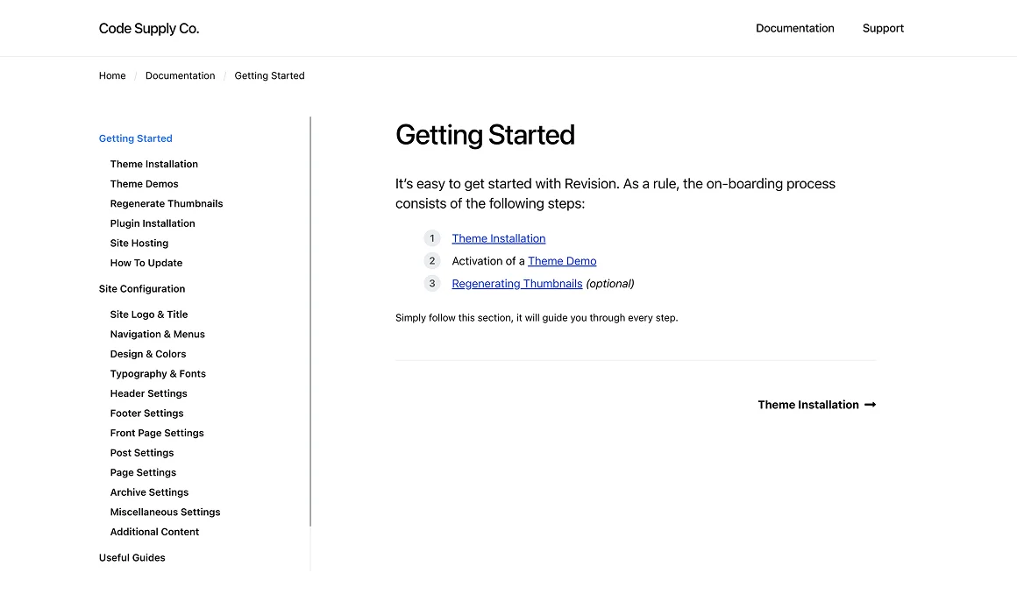Click the right arrow next to Theme Installation
1017x594 pixels.
click(870, 405)
